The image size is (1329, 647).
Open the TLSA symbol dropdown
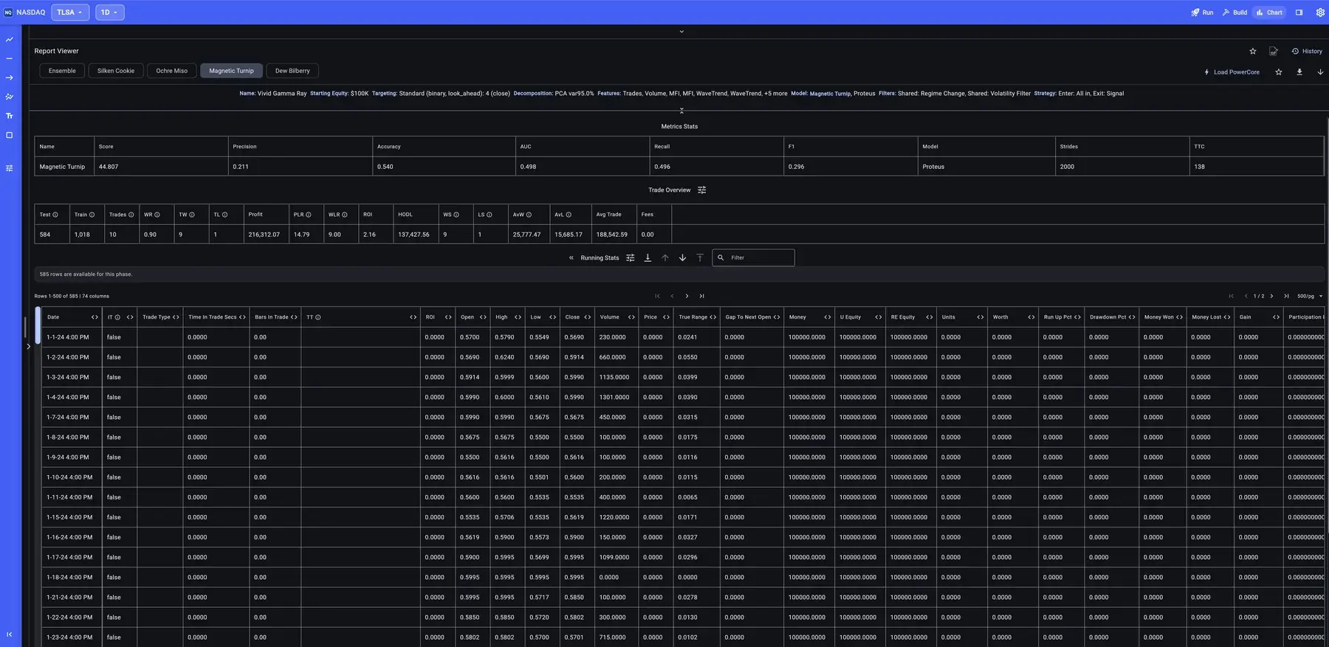click(70, 13)
